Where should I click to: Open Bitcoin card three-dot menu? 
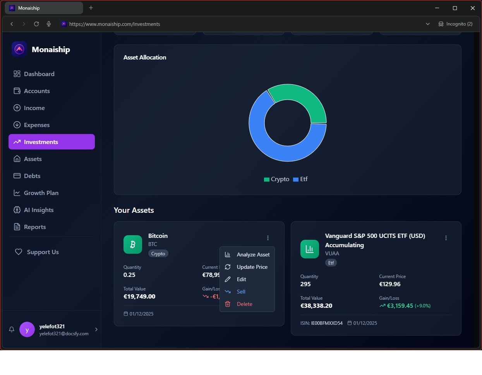tap(268, 238)
